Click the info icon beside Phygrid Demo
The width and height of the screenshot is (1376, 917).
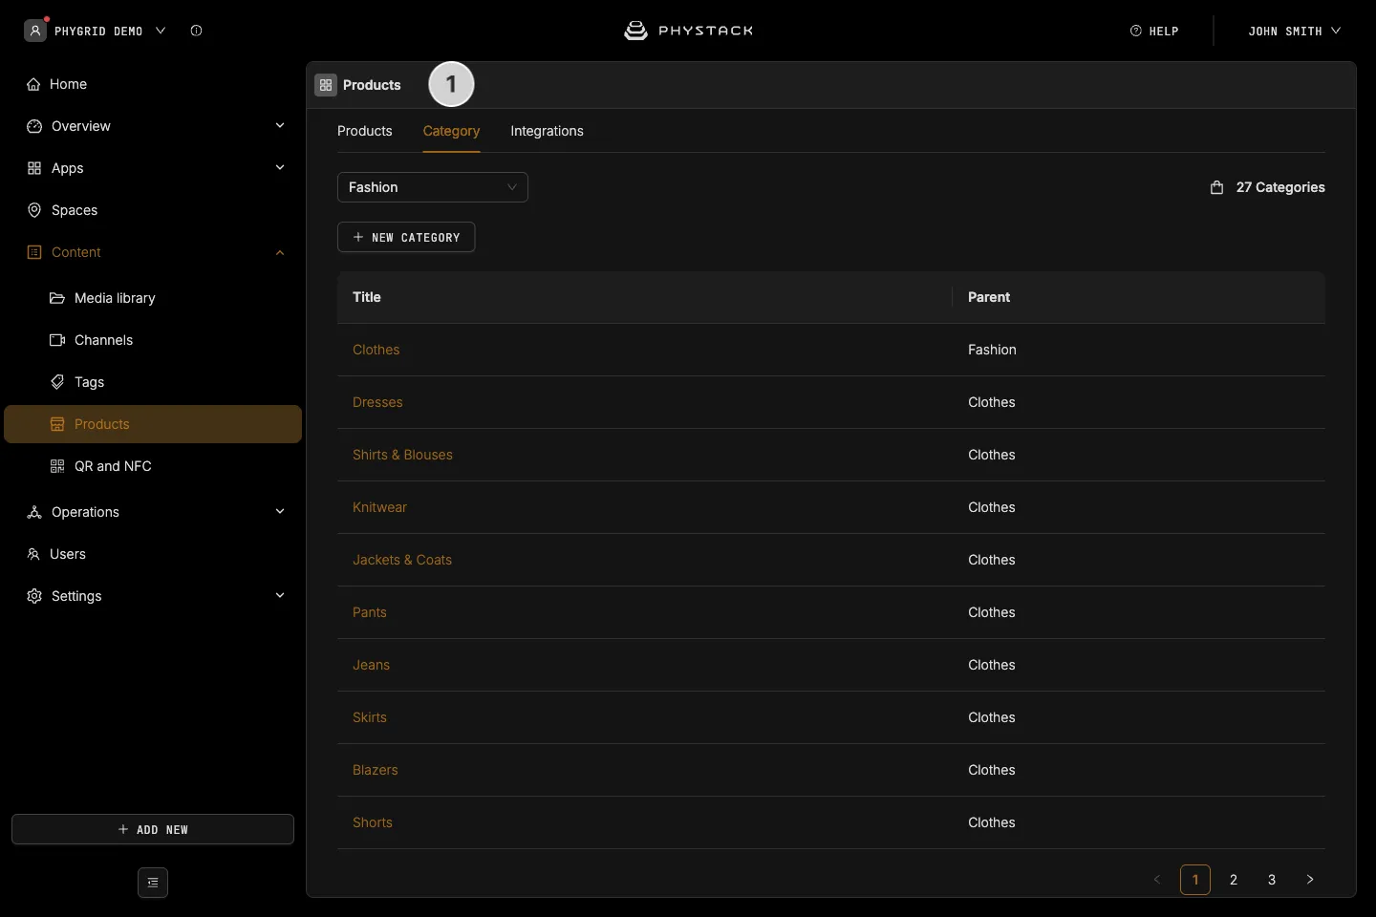(x=196, y=31)
